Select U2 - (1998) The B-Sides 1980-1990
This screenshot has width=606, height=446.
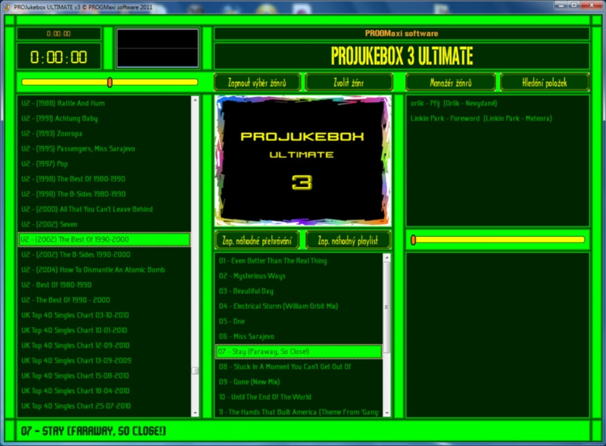click(104, 194)
